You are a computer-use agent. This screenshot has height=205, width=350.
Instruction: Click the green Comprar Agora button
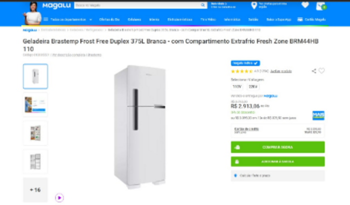pos(277,147)
